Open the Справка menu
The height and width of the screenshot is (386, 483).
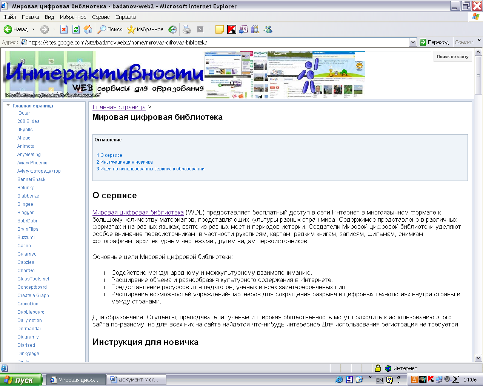coord(126,17)
